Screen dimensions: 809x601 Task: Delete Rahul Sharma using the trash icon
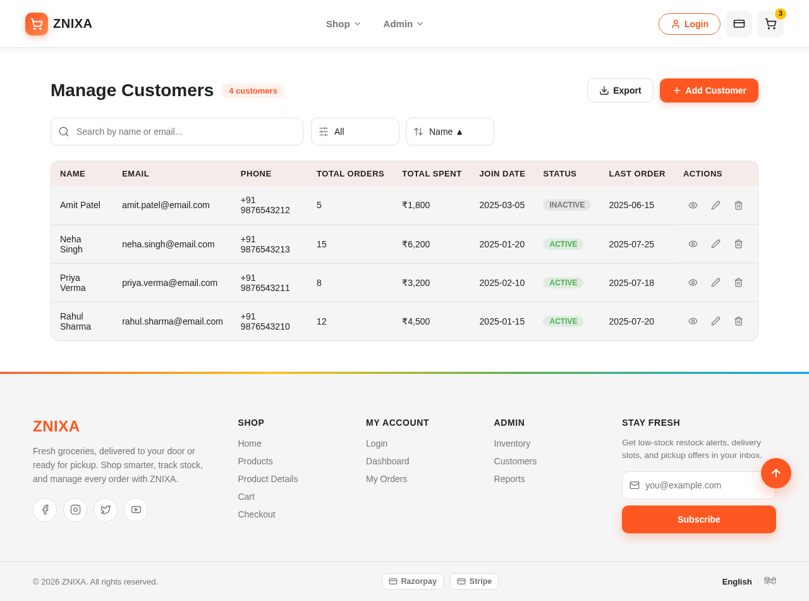[x=738, y=321]
